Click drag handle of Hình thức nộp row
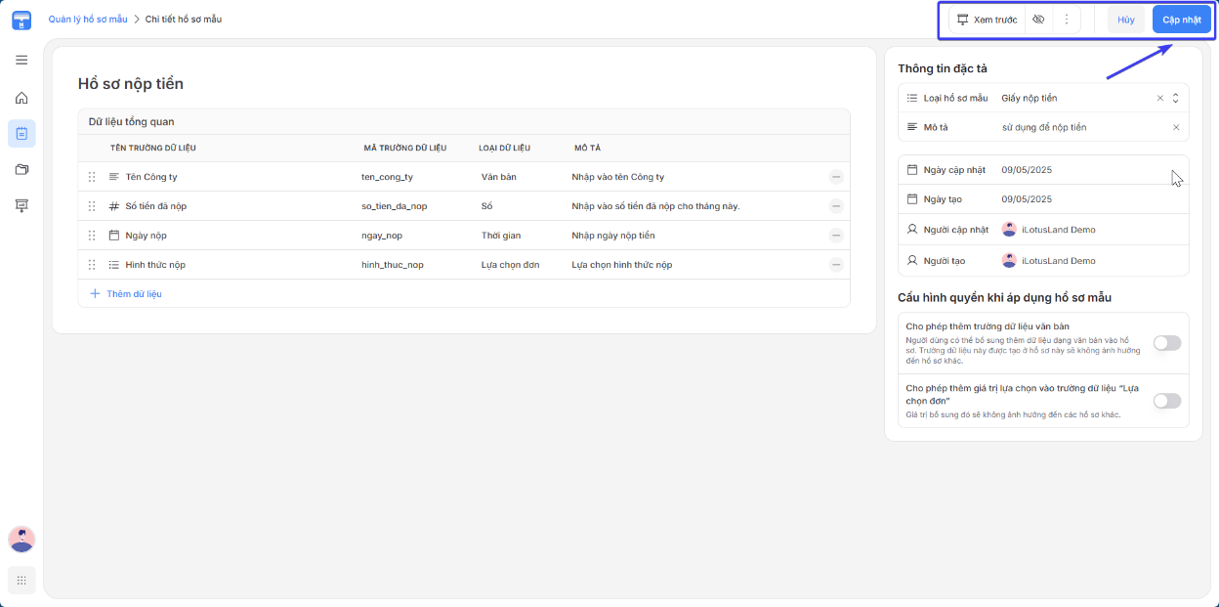The image size is (1219, 607). pyautogui.click(x=92, y=265)
